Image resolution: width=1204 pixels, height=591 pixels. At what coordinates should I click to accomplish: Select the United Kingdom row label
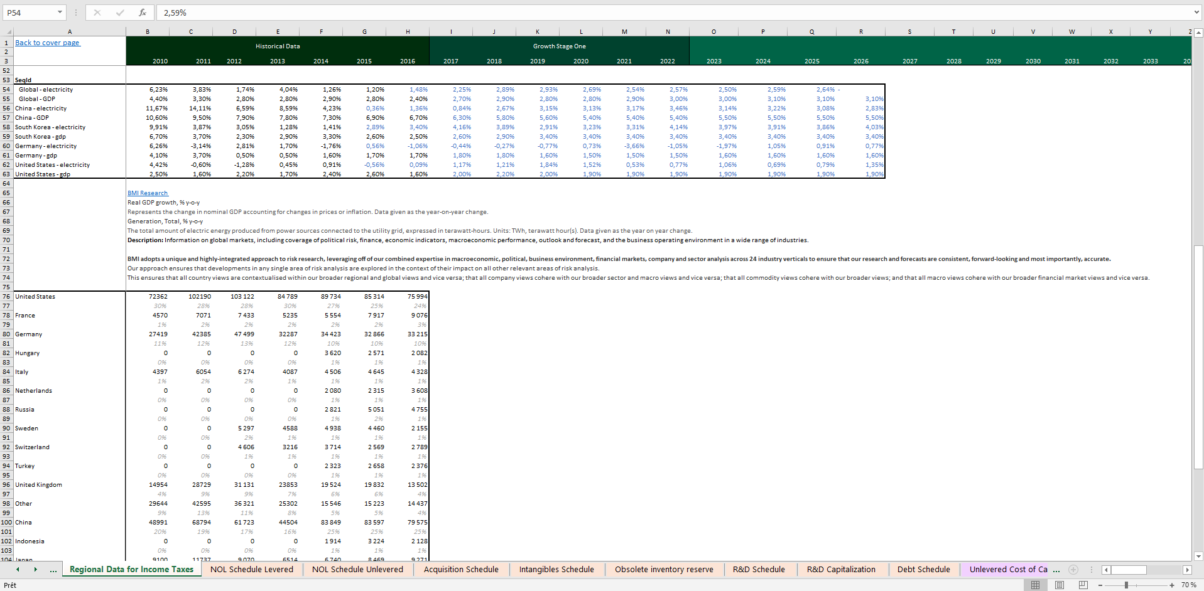point(70,485)
